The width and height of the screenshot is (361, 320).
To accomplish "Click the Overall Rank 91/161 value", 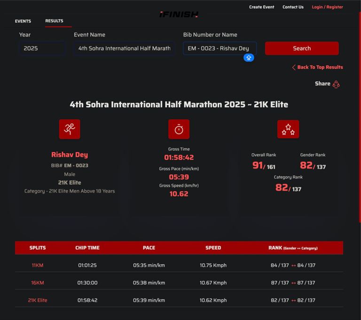I will coord(264,165).
